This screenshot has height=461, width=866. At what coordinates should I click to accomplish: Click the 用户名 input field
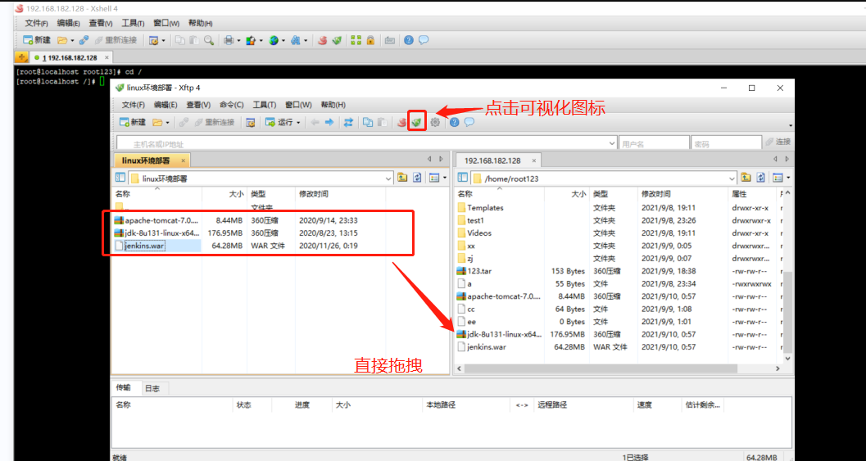pos(654,143)
